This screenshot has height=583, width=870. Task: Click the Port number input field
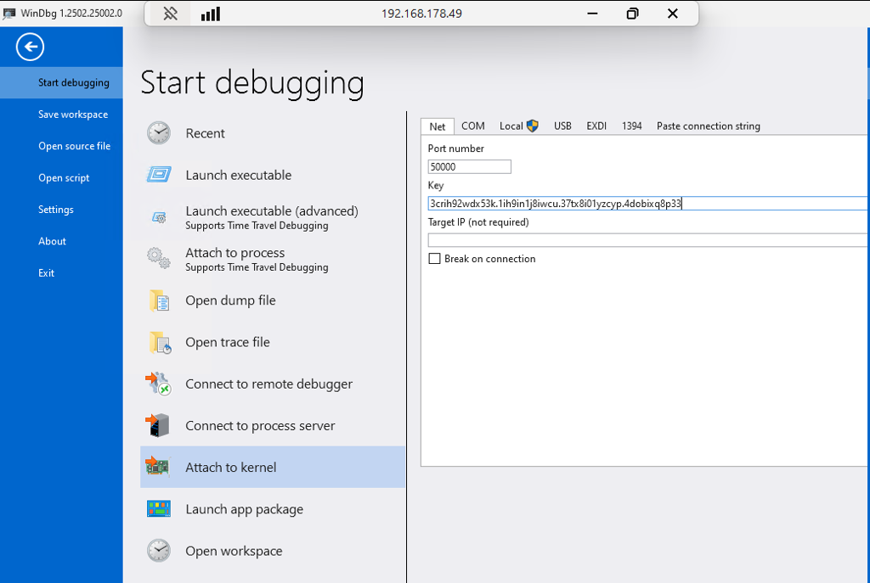tap(469, 167)
